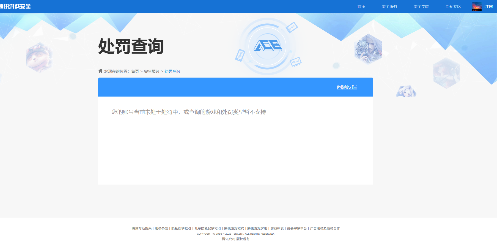497x244 pixels.
Task: Open 腾讯互动娱乐 footer link
Action: point(142,229)
